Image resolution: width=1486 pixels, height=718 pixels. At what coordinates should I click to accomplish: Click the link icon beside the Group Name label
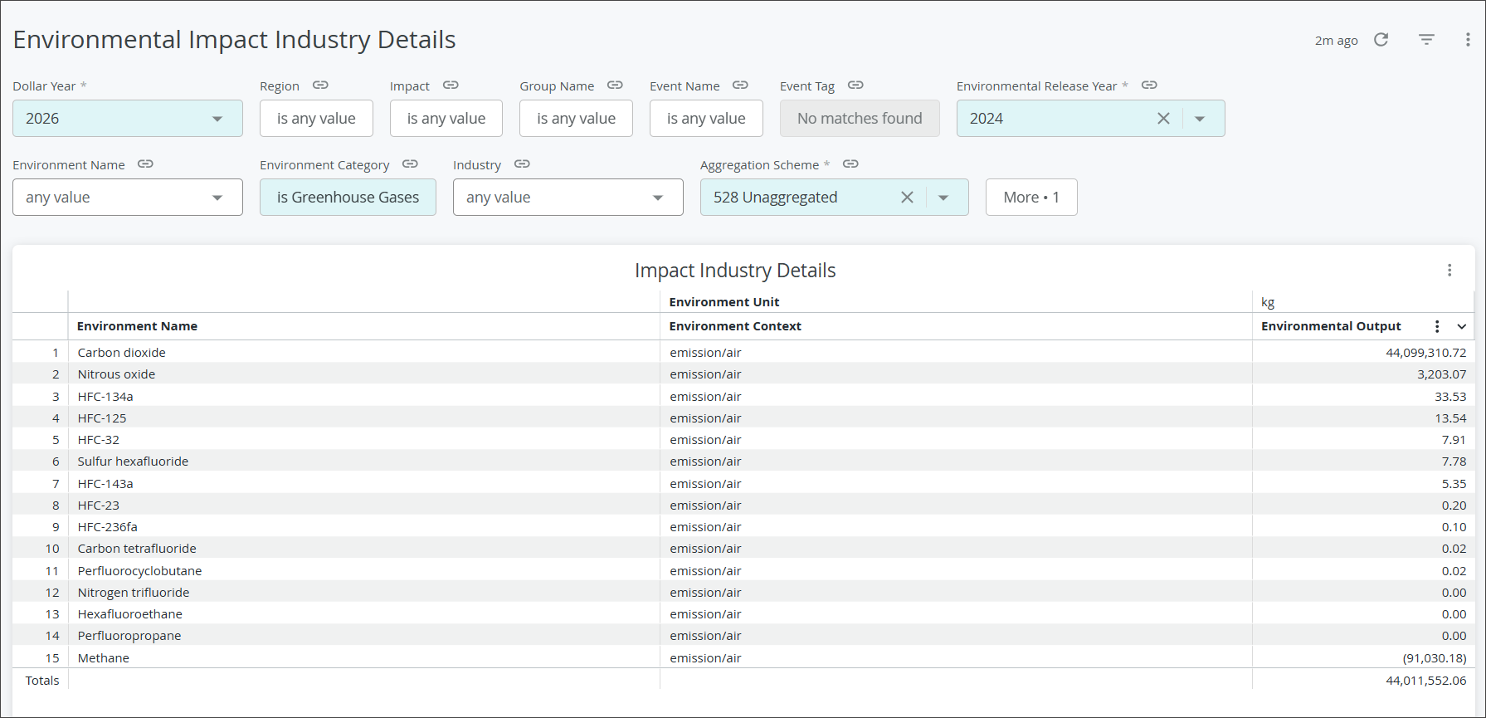pyautogui.click(x=615, y=85)
